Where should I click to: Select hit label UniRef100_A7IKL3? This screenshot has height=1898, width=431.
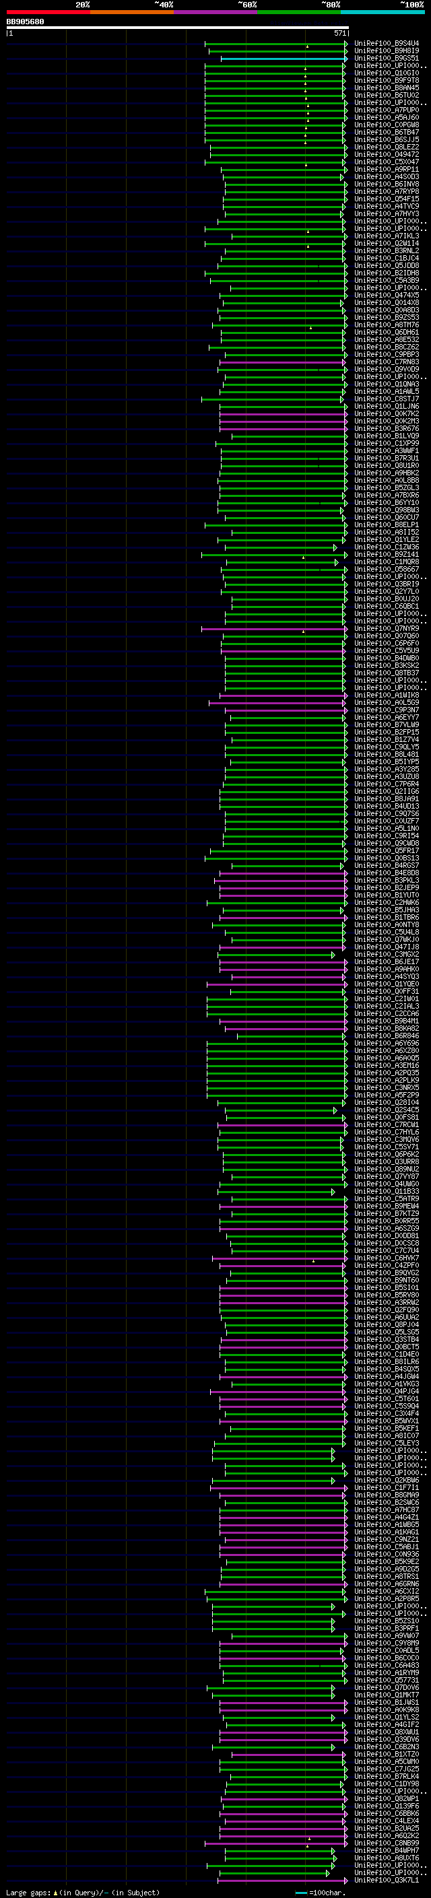(386, 236)
